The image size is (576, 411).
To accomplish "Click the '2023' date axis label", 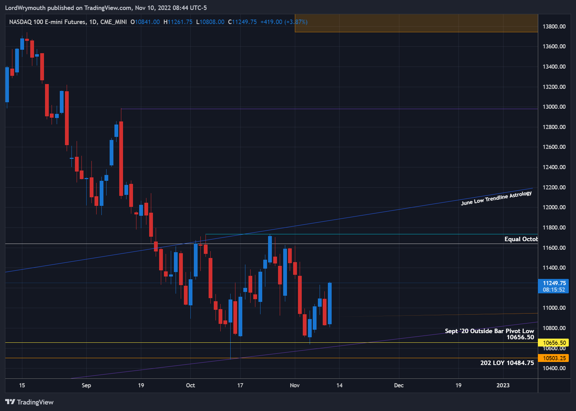I will [x=503, y=385].
